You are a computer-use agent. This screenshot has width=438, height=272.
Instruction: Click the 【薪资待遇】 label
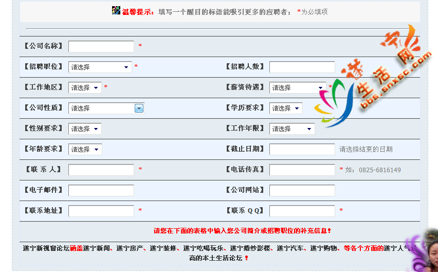tap(245, 87)
